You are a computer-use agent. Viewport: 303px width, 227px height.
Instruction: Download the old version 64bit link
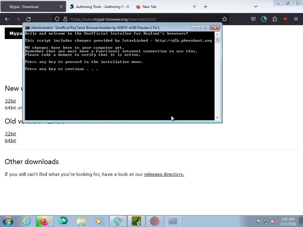pos(10,140)
